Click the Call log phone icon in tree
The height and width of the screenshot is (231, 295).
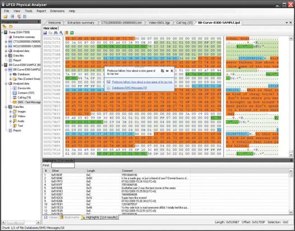(x=15, y=97)
